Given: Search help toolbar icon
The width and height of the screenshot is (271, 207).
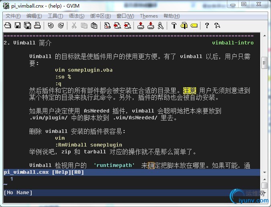Looking at the screenshot, I should (x=217, y=26).
